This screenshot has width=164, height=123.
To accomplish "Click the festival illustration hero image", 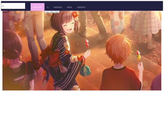I will 82,51.
